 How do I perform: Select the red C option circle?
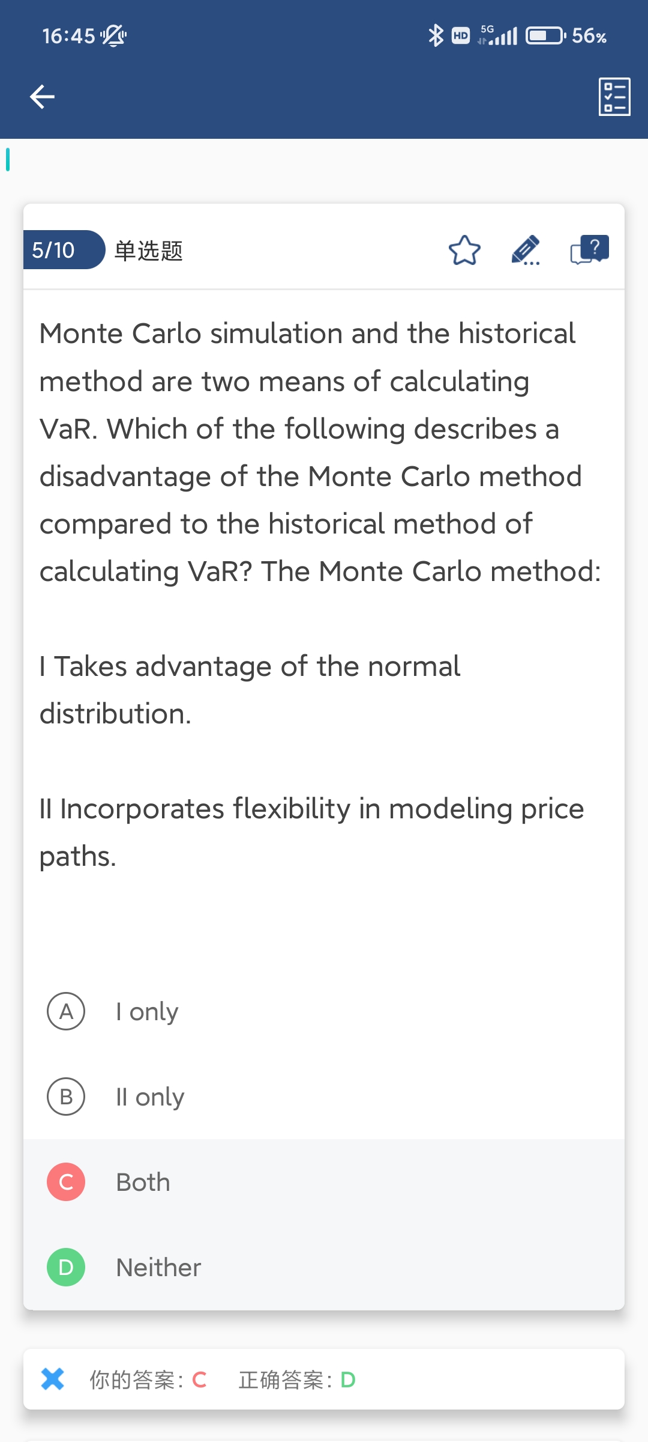[66, 1182]
